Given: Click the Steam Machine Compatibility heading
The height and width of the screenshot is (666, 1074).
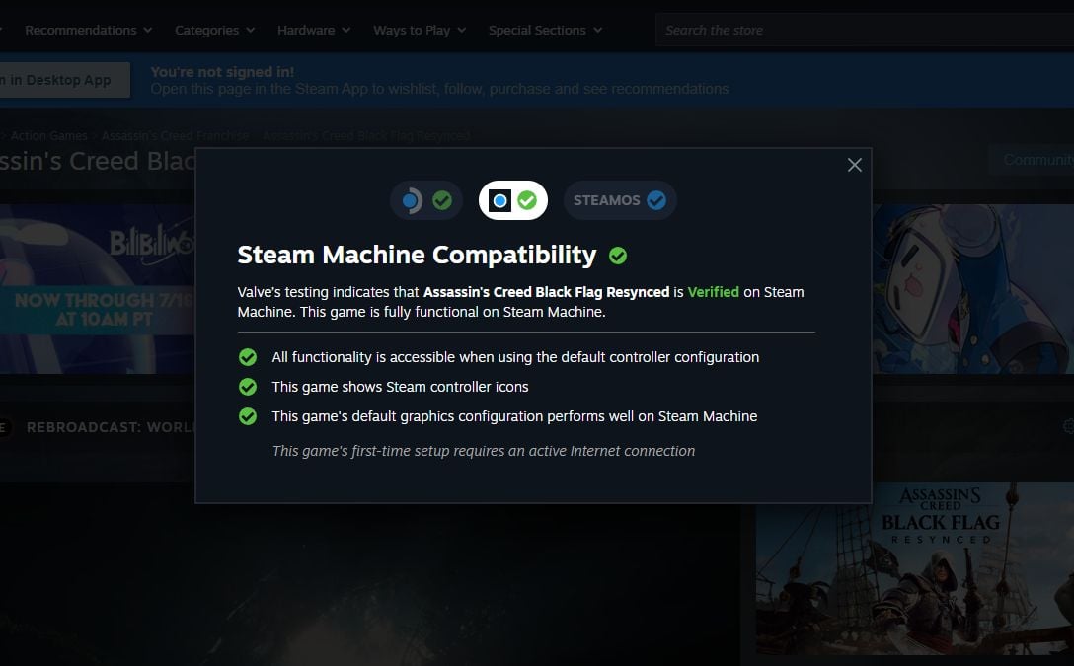Looking at the screenshot, I should (x=418, y=256).
